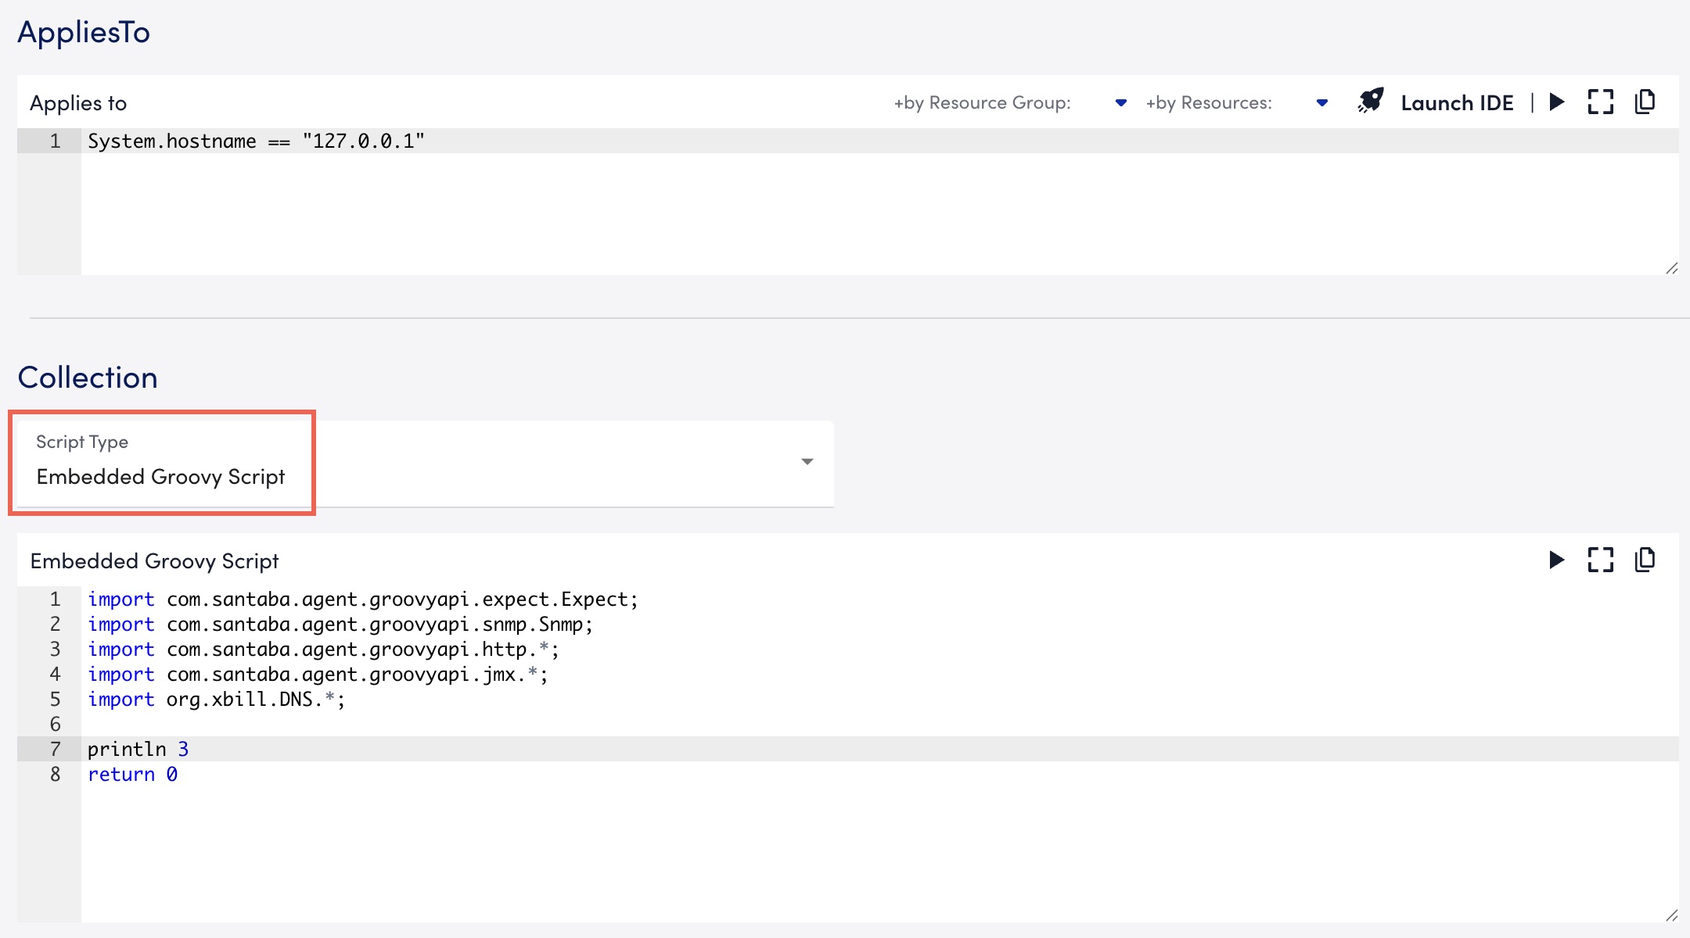Open the "+by Resource Group" dropdown
The width and height of the screenshot is (1690, 938).
(x=1122, y=102)
